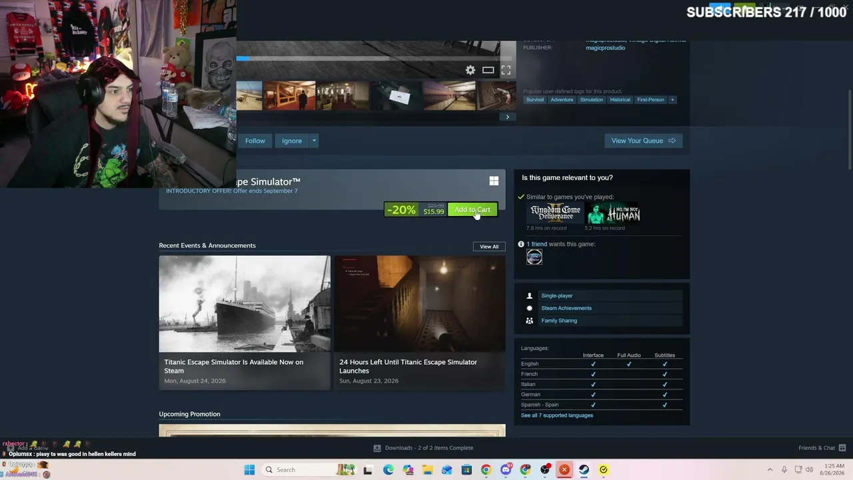The width and height of the screenshot is (853, 480).
Task: Open the theater-stage screenshot thumbnail with man
Action: point(289,95)
